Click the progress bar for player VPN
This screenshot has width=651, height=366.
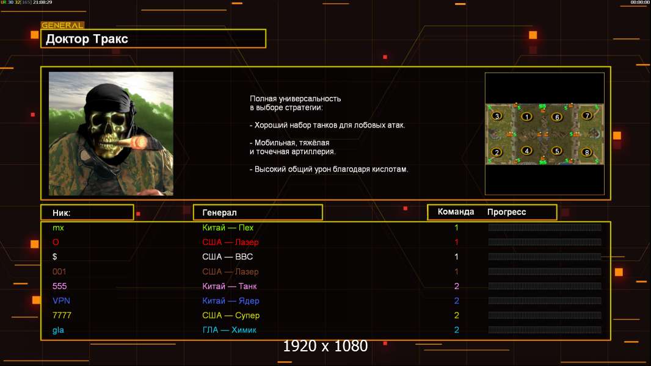click(545, 301)
